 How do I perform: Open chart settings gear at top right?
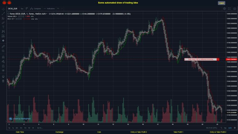(x=224, y=9)
